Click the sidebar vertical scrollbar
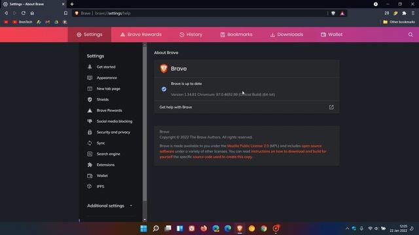The width and height of the screenshot is (419, 235). coord(145,124)
